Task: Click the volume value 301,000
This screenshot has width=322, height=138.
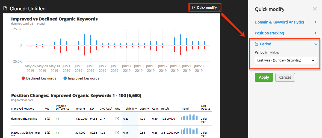Action: coord(80,133)
